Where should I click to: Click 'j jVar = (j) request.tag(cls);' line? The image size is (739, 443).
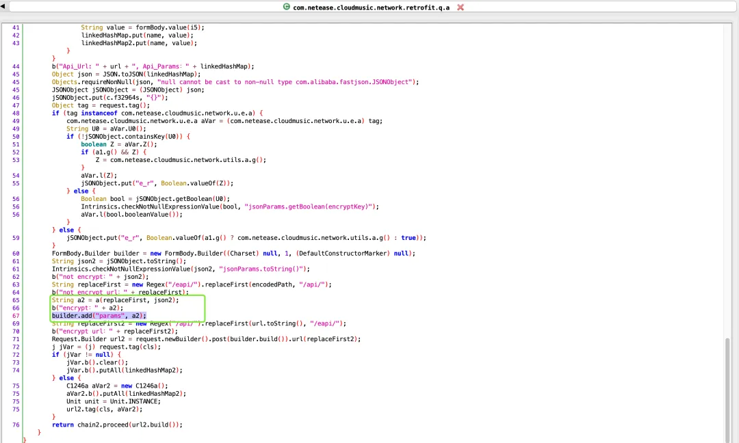click(107, 347)
